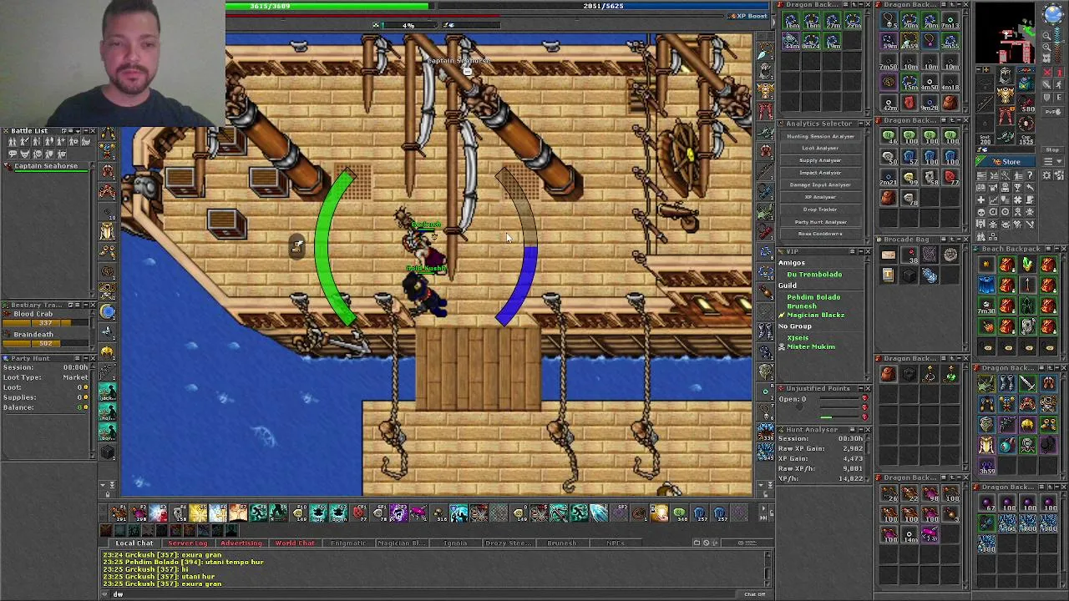Image resolution: width=1069 pixels, height=601 pixels.
Task: Open the Hunting Session Analyser
Action: click(821, 135)
